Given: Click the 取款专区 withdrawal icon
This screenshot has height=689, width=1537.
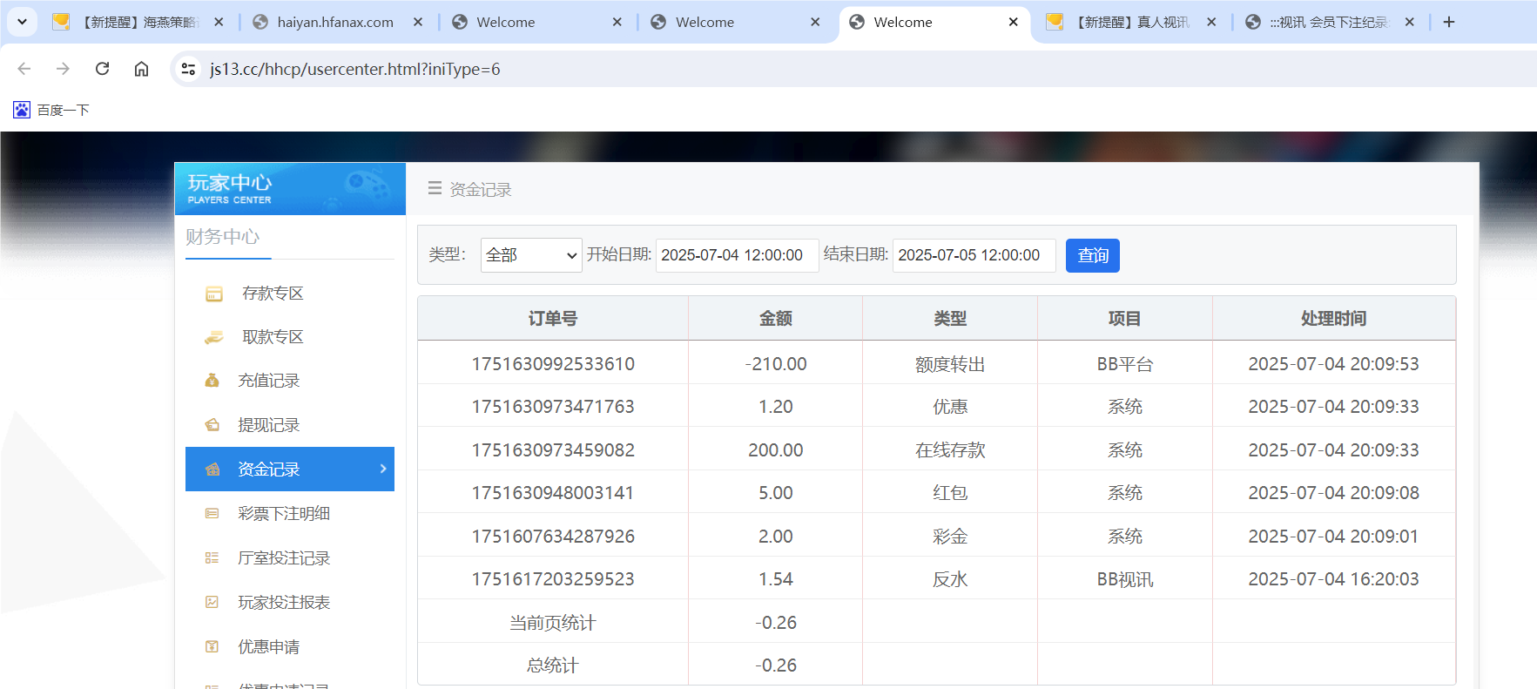Looking at the screenshot, I should [213, 337].
